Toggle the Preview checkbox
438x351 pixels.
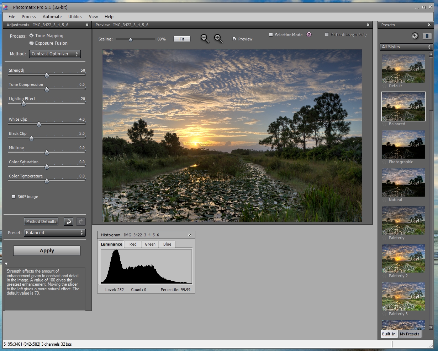pos(234,39)
